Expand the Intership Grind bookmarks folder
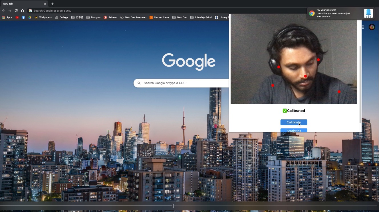The image size is (379, 212). [x=201, y=17]
